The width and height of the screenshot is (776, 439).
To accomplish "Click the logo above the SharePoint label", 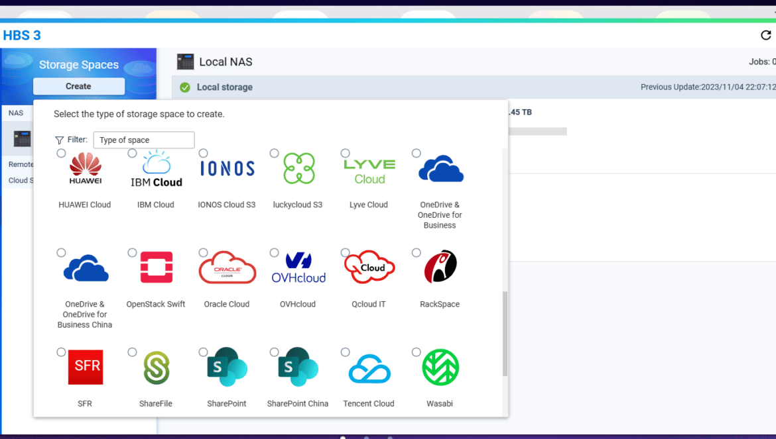I will [x=227, y=367].
